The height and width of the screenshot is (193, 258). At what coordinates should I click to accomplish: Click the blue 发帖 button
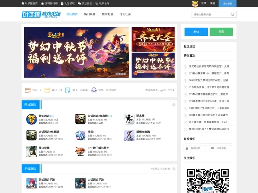(x=196, y=32)
